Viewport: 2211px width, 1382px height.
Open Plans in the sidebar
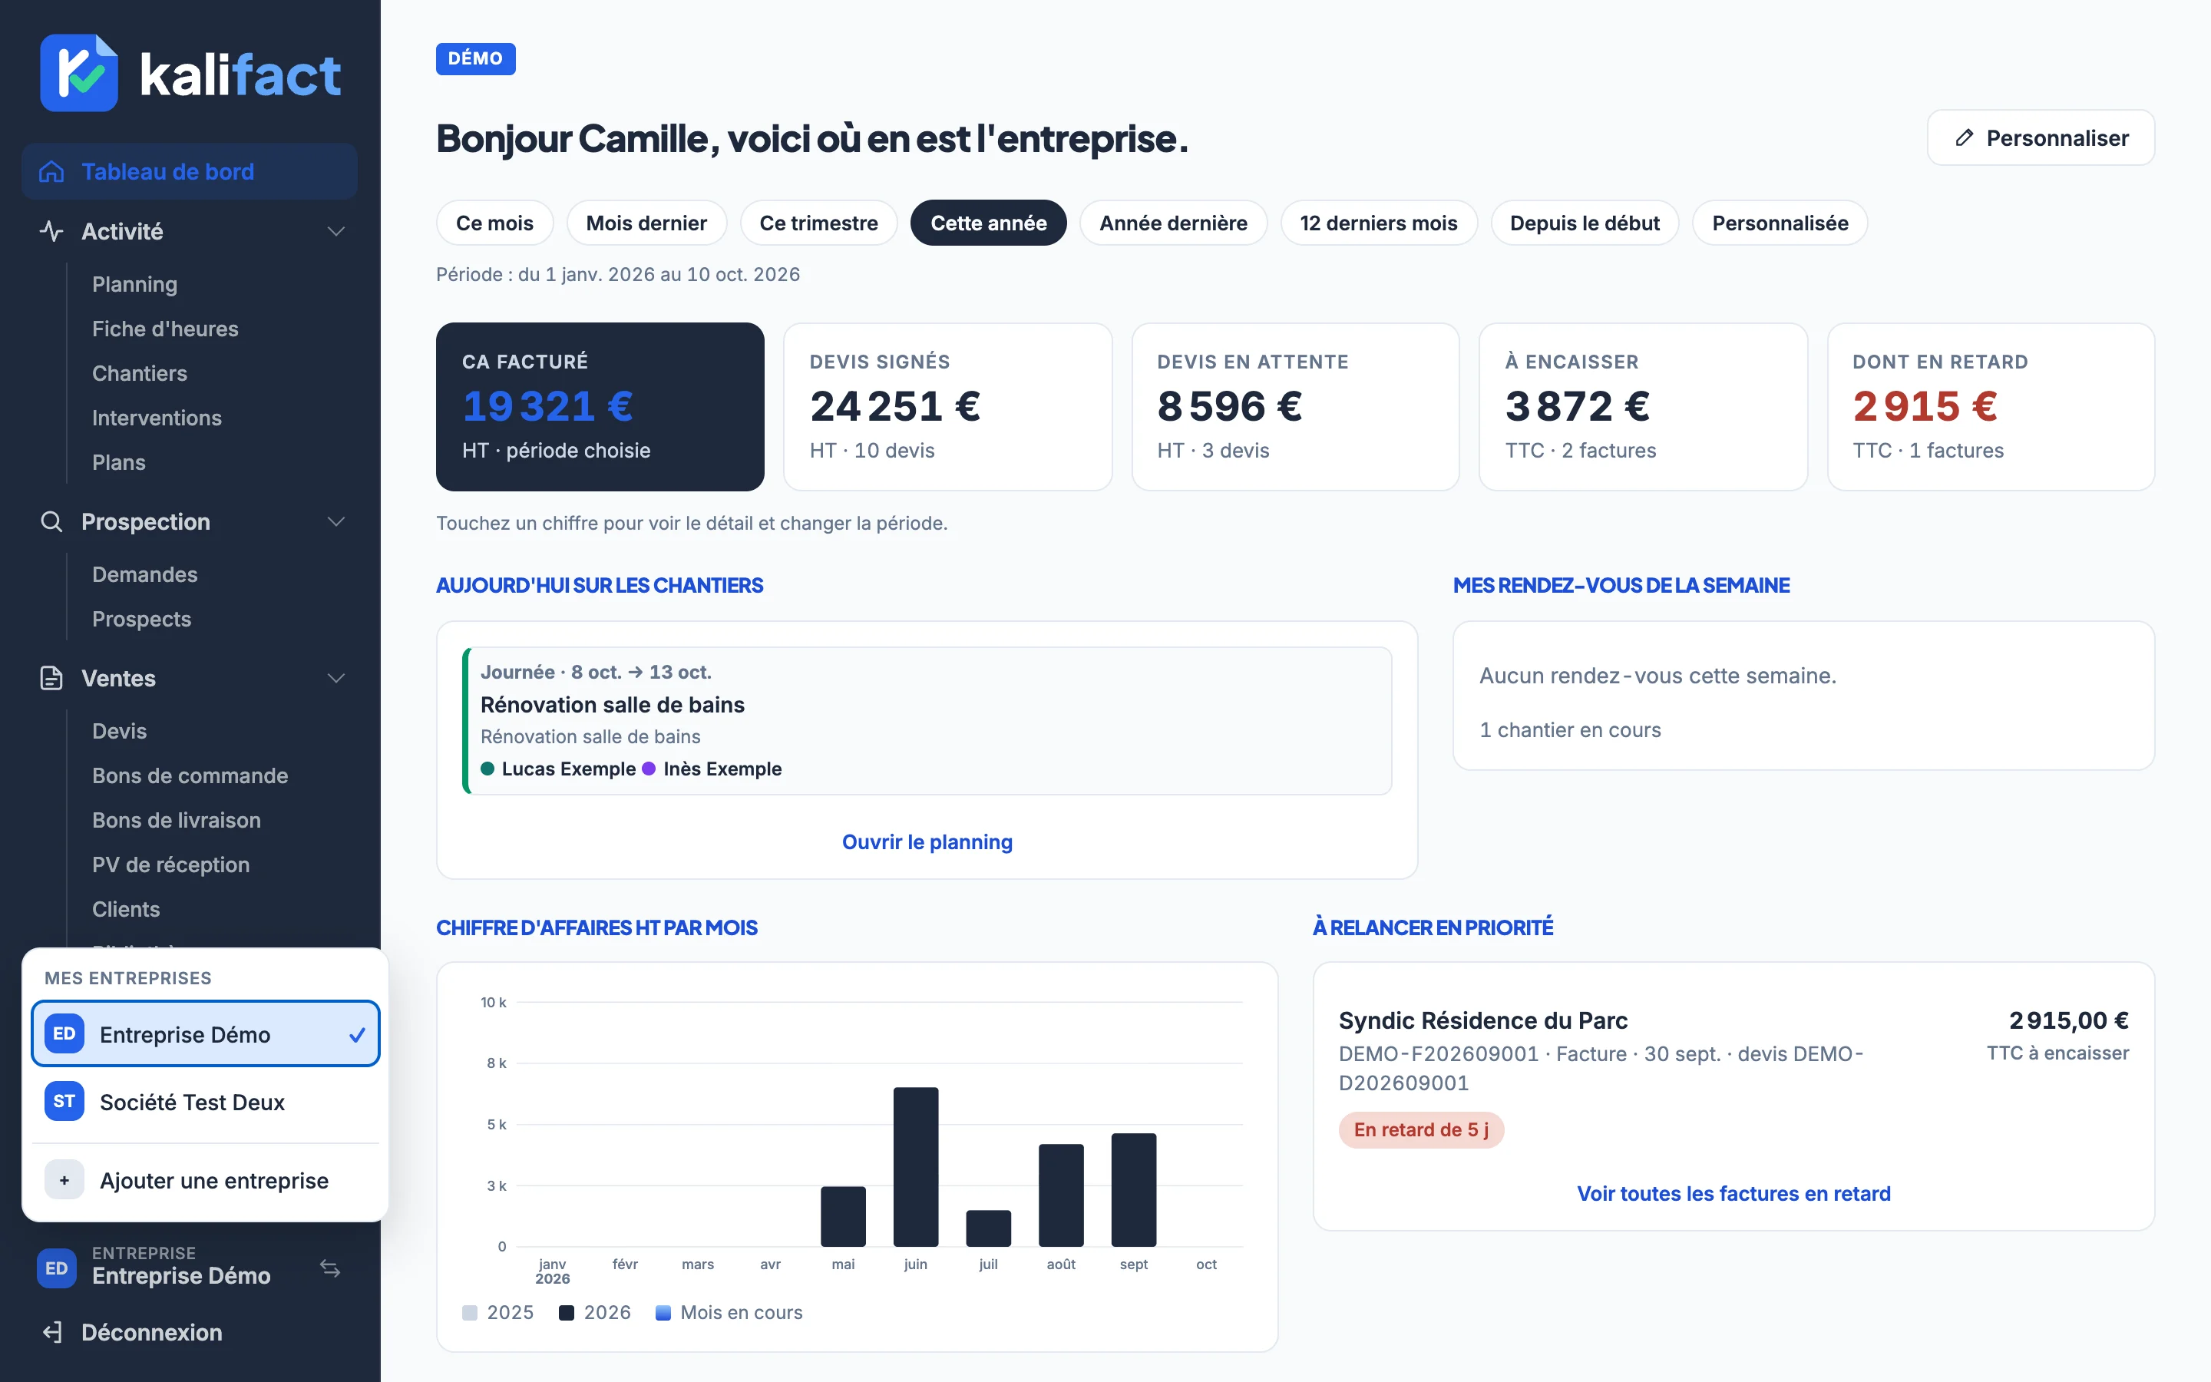click(119, 462)
